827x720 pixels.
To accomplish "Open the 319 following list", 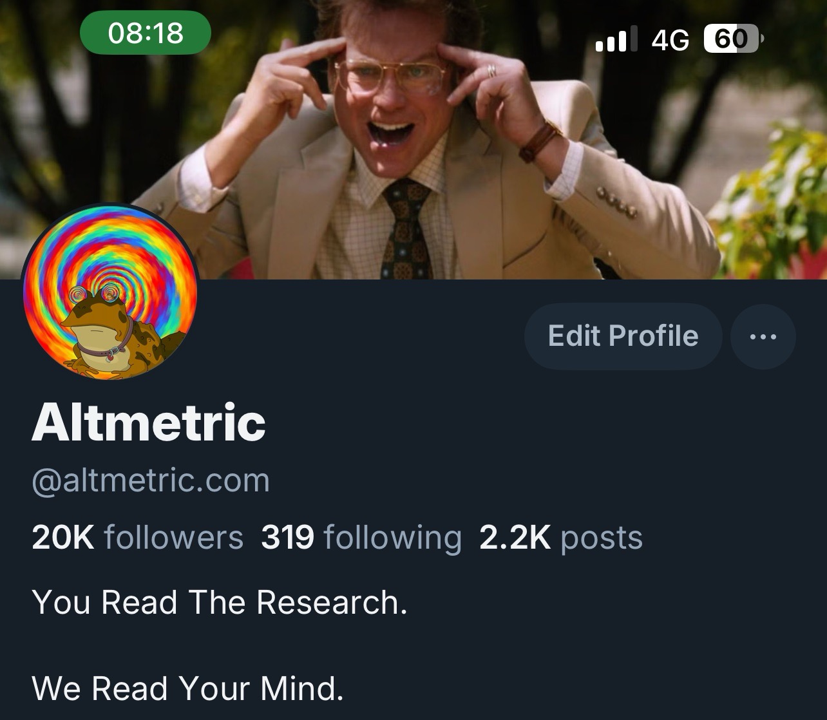I will (x=361, y=538).
